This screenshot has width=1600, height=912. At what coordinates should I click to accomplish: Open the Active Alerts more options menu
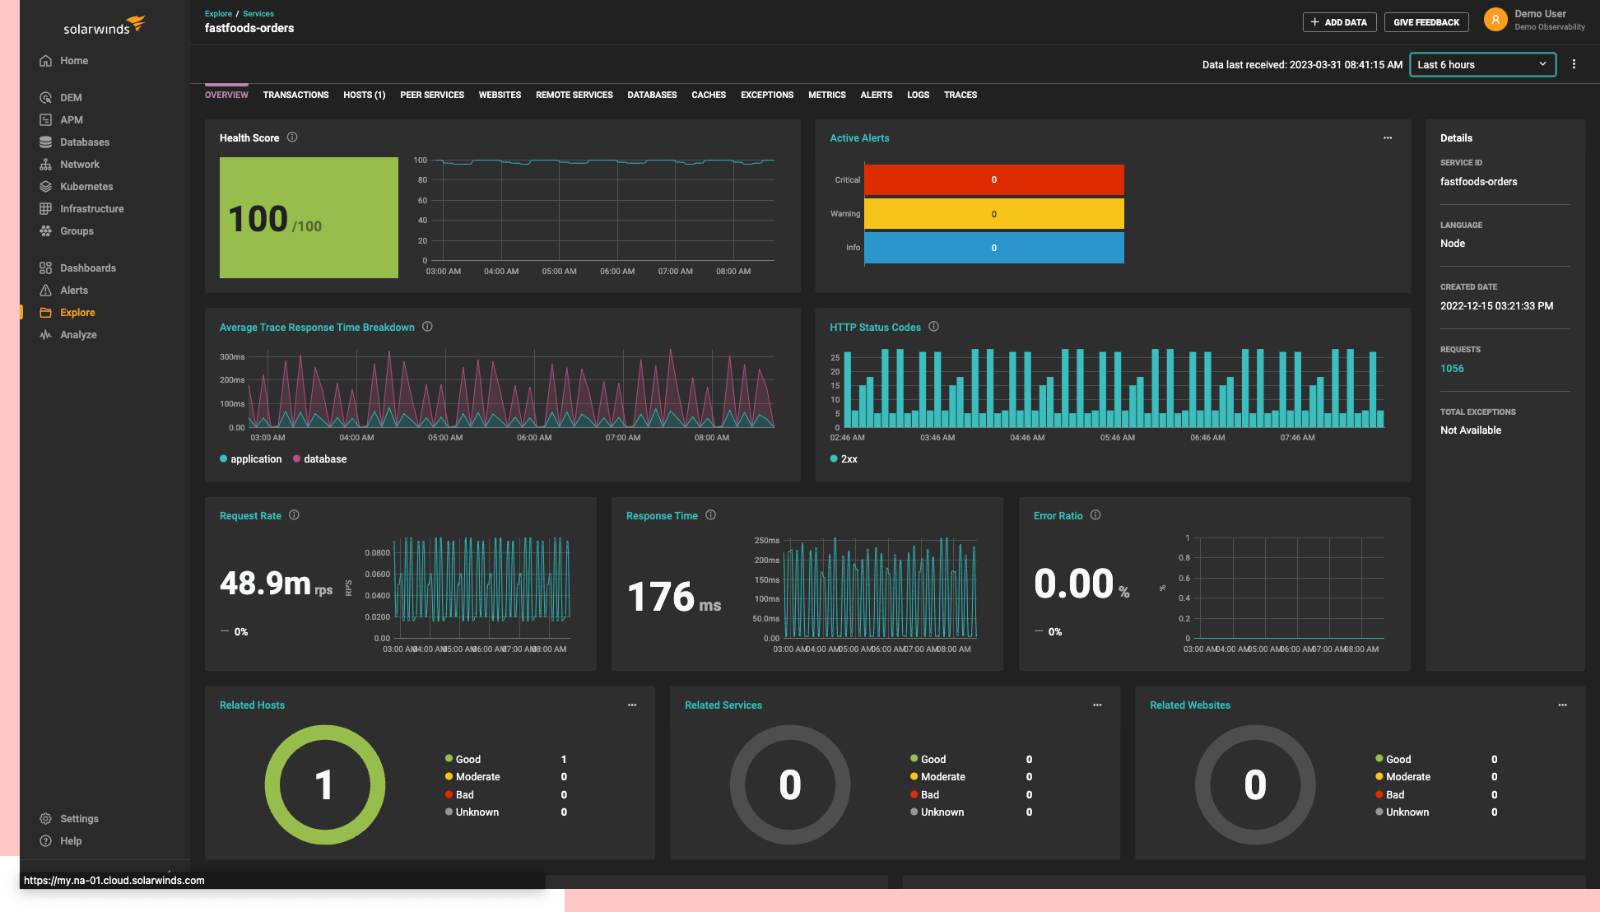click(x=1388, y=138)
